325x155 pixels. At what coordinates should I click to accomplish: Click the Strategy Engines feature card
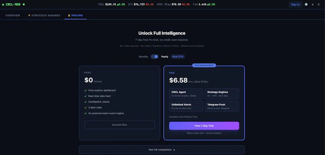(x=222, y=94)
